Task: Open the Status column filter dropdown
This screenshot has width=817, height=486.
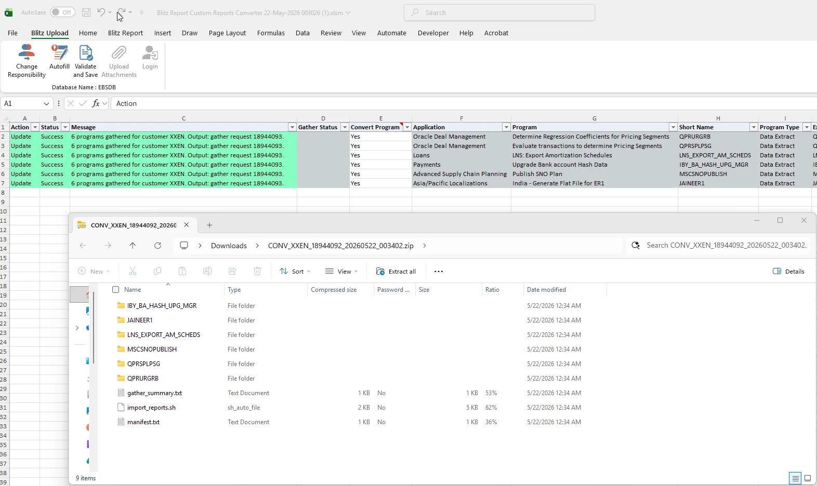Action: click(65, 127)
